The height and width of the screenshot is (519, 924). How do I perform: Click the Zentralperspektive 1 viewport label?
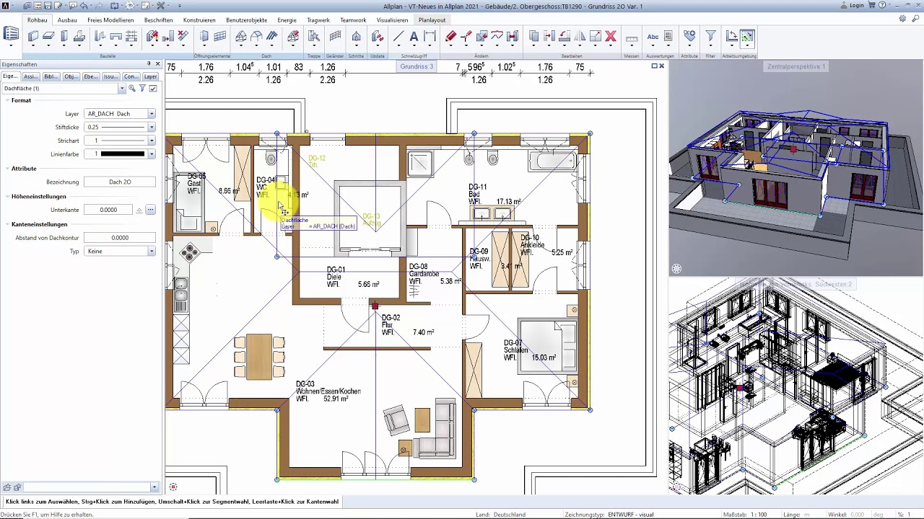(796, 66)
